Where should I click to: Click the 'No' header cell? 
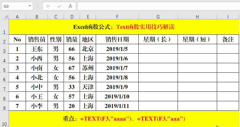[x=17, y=39]
